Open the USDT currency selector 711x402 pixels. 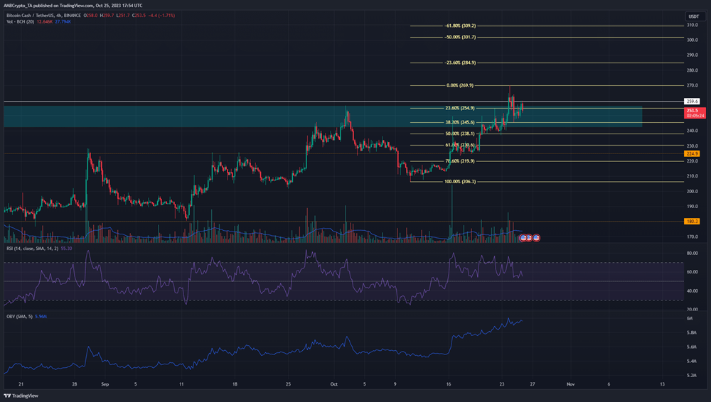(694, 16)
